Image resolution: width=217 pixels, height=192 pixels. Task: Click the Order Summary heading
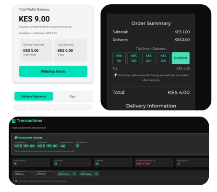[x=151, y=24]
